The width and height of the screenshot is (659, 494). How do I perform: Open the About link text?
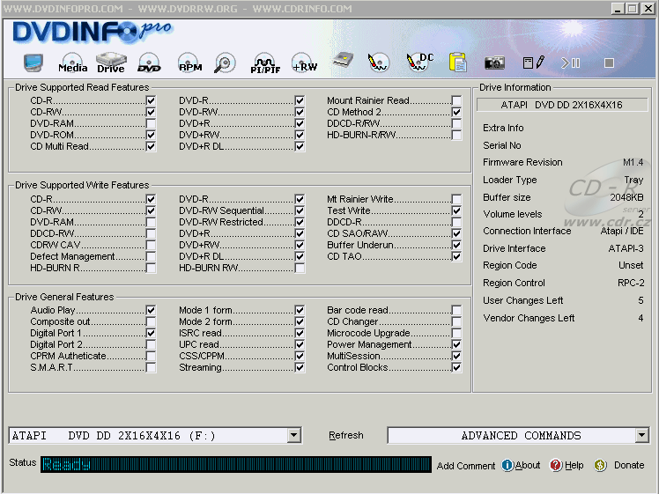pyautogui.click(x=528, y=465)
